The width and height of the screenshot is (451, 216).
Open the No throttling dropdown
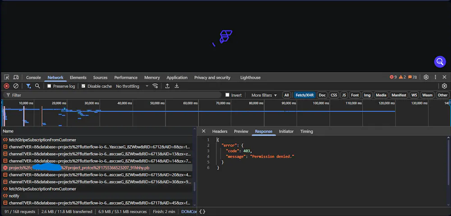coord(132,86)
